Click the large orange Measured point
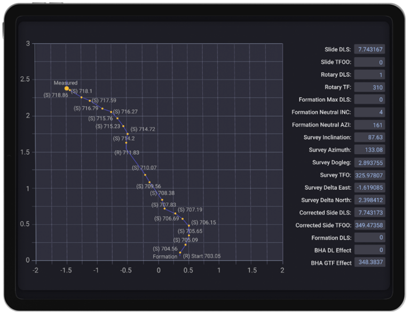Image resolution: width=410 pixels, height=314 pixels. pyautogui.click(x=67, y=89)
